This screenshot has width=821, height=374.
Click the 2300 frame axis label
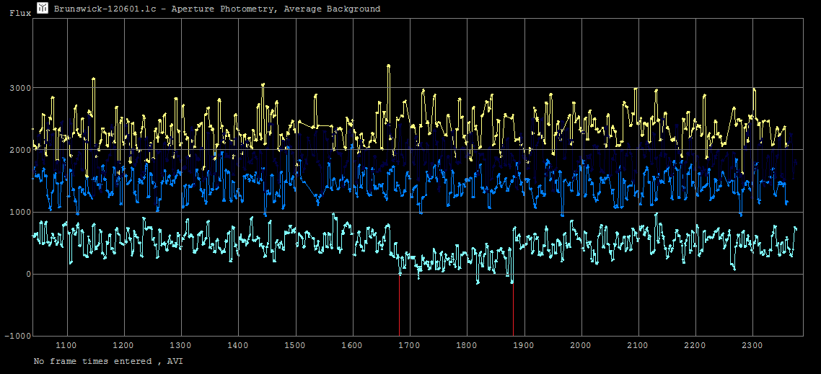coord(752,345)
